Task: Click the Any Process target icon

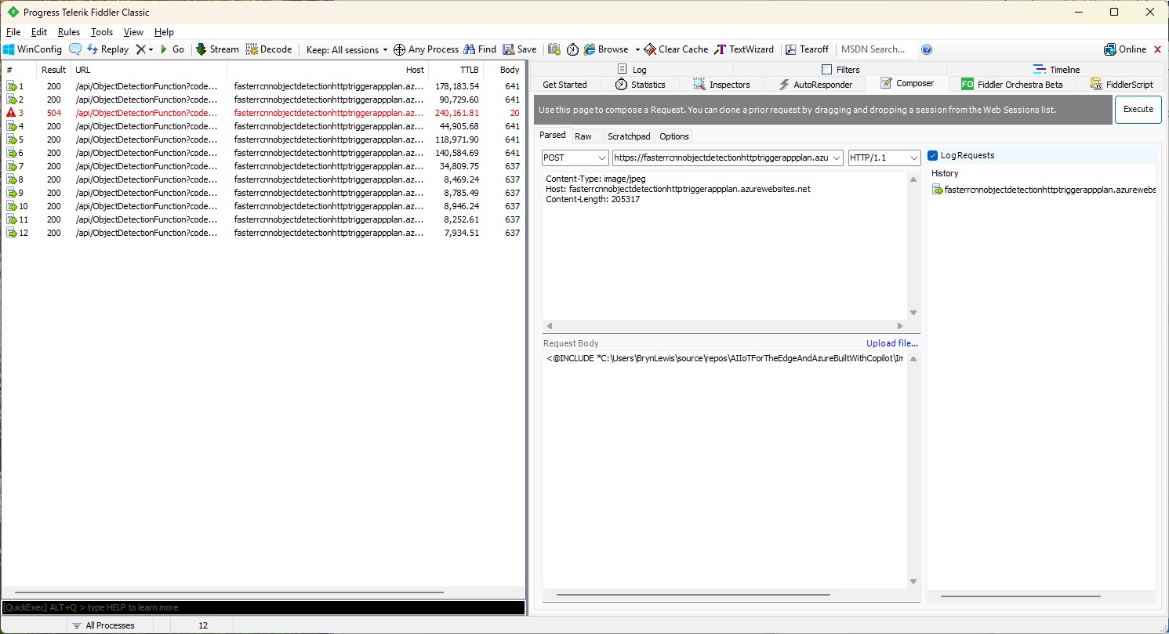Action: [x=399, y=49]
